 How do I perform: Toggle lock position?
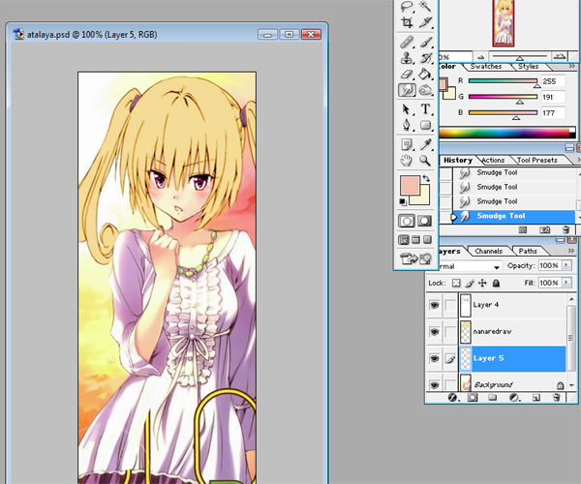(x=482, y=284)
